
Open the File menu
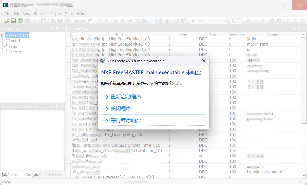[x=7, y=14]
